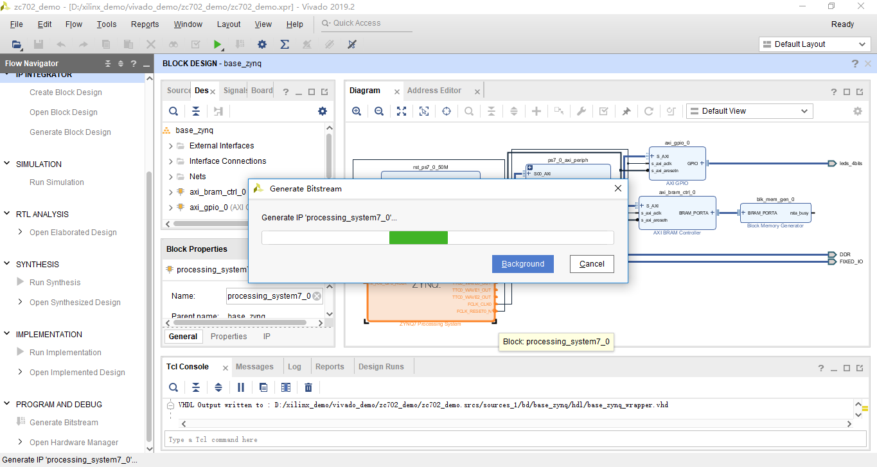
Task: Click the green Run flow arrow icon
Action: tap(218, 44)
